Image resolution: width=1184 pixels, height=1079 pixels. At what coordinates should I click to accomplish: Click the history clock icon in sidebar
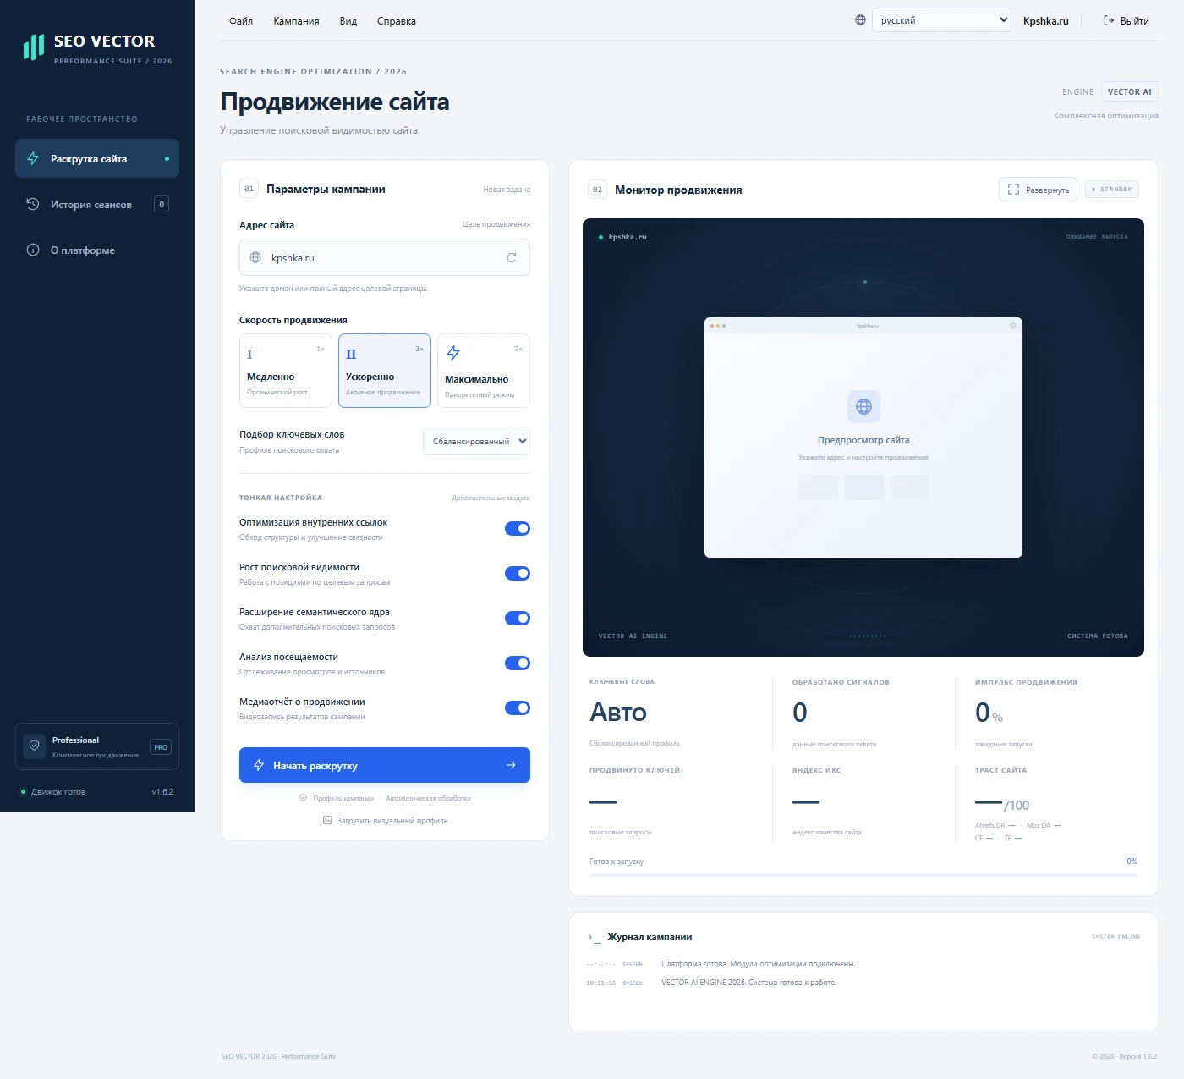point(33,204)
